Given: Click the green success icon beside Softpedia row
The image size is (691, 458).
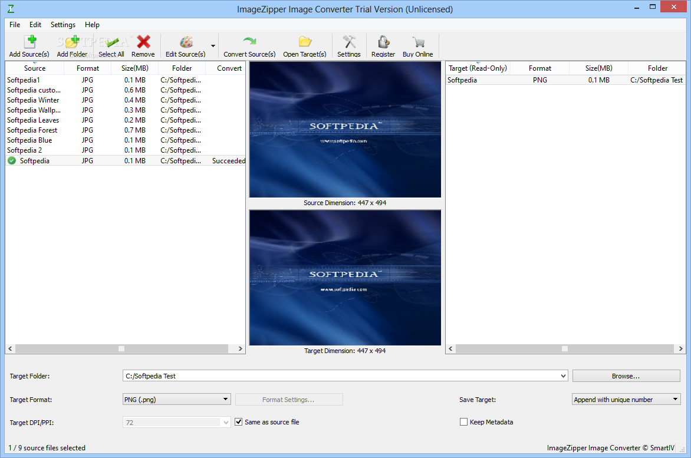Looking at the screenshot, I should (x=12, y=161).
